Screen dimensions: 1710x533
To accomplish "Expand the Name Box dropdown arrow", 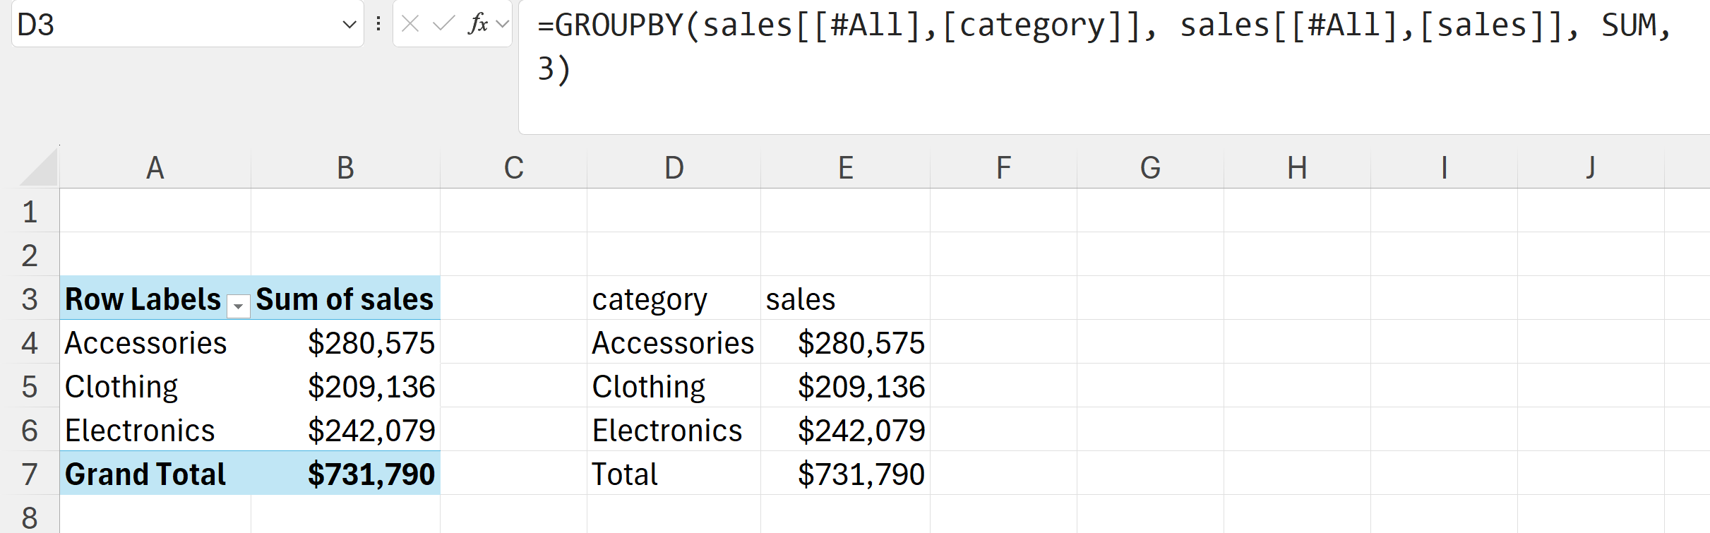I will pyautogui.click(x=349, y=25).
